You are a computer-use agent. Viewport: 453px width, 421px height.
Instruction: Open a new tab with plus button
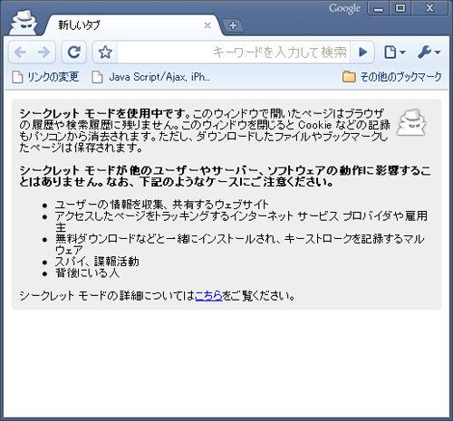(x=233, y=25)
